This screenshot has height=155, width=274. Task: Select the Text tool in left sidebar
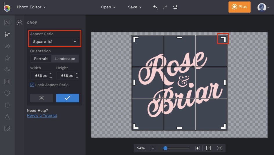tap(7, 117)
